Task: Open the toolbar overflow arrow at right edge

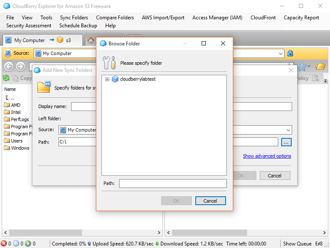Action: click(x=326, y=81)
